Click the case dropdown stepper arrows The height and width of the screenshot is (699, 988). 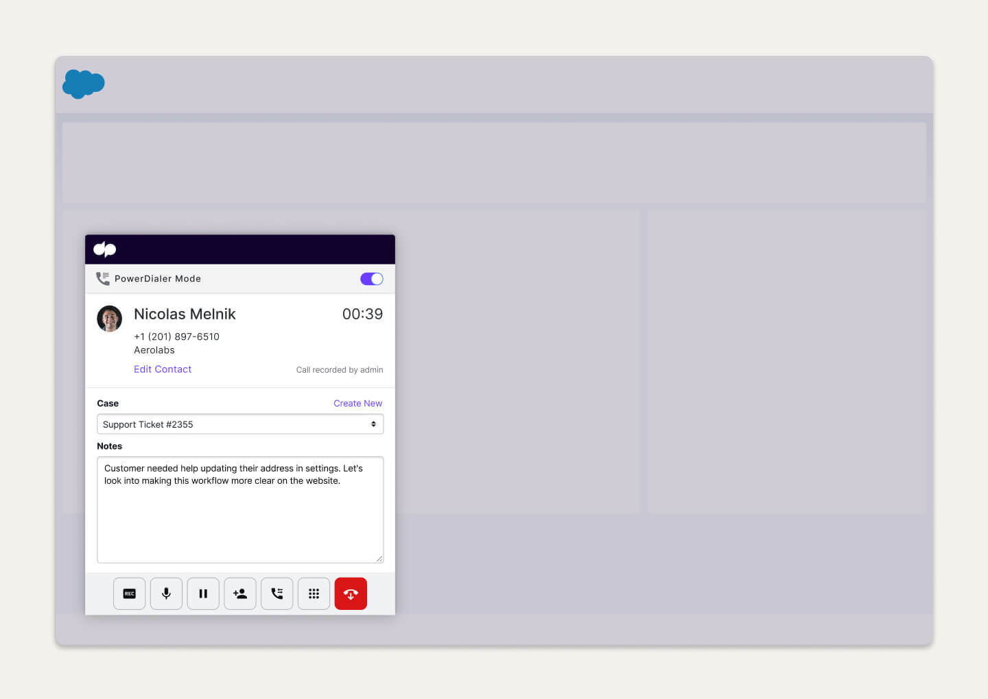(375, 424)
